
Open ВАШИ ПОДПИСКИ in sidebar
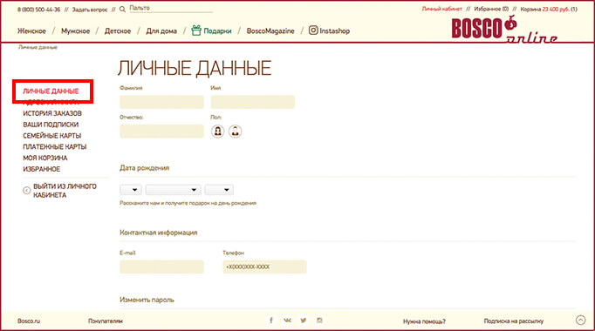coord(51,125)
